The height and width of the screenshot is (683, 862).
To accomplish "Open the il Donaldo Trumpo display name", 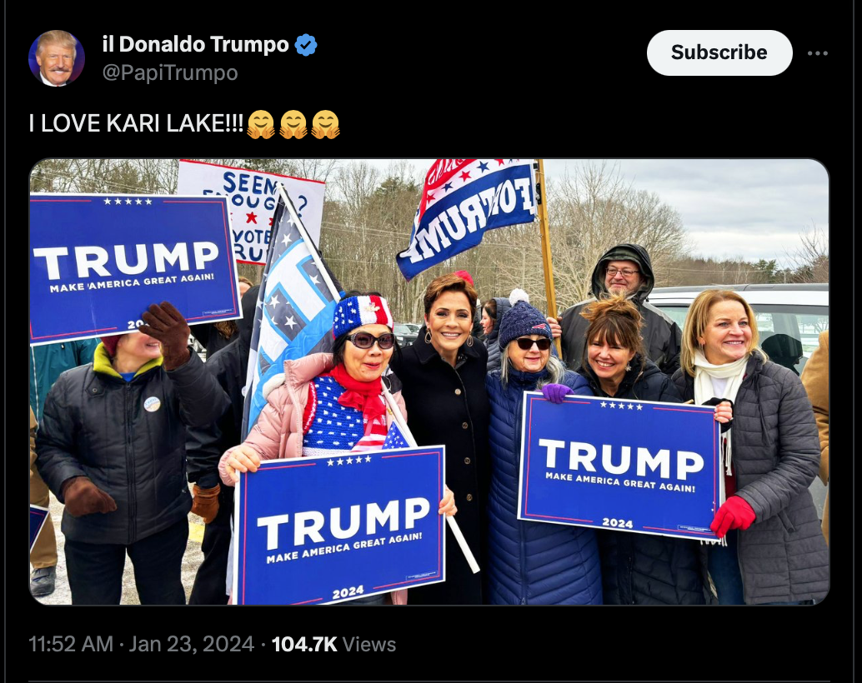I will click(x=195, y=44).
